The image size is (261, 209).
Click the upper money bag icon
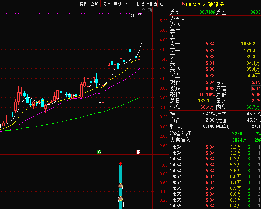121,185
